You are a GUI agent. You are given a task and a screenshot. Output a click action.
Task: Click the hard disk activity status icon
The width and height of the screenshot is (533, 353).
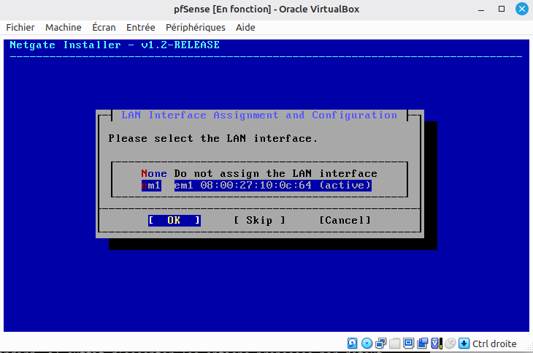[353, 343]
